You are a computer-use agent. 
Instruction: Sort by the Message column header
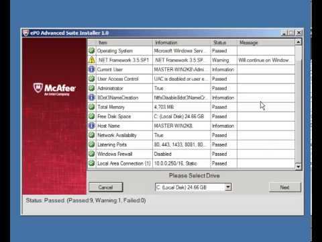coord(266,42)
